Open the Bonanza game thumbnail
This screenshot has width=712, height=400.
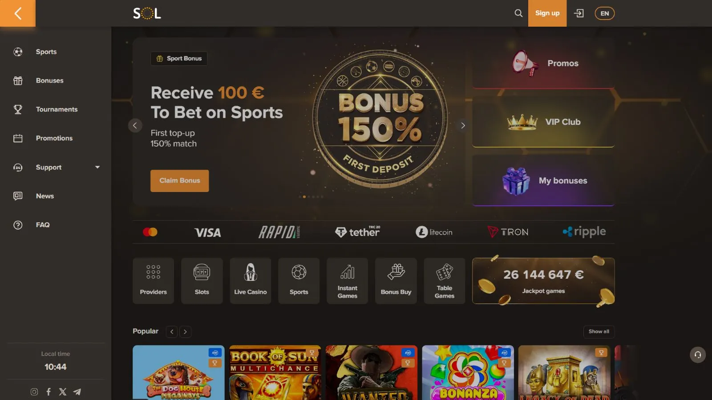click(x=468, y=372)
